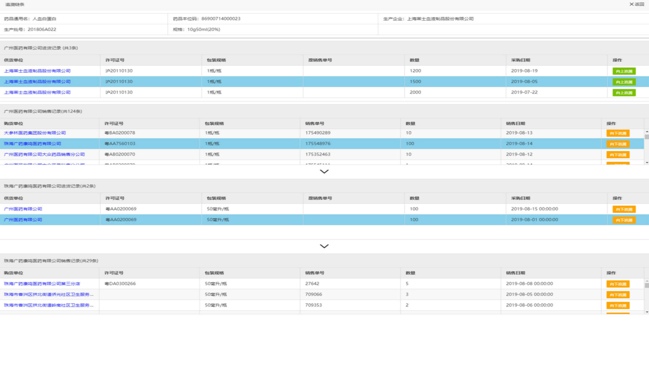Open 珠海市香洲区拱北街道岭南社区卫生服务 link
Viewport: 649px width, 365px height.
click(49, 305)
